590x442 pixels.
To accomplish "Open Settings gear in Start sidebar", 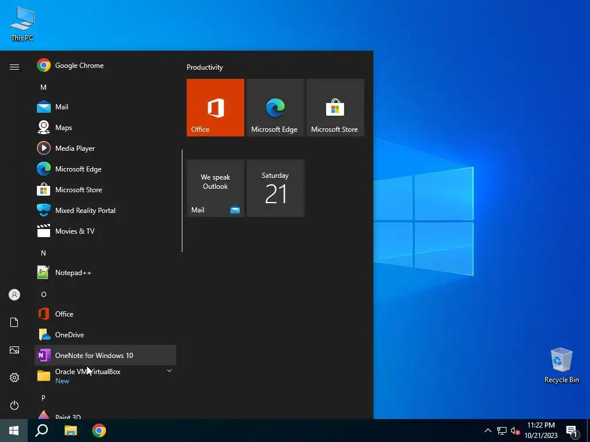I will click(x=14, y=378).
